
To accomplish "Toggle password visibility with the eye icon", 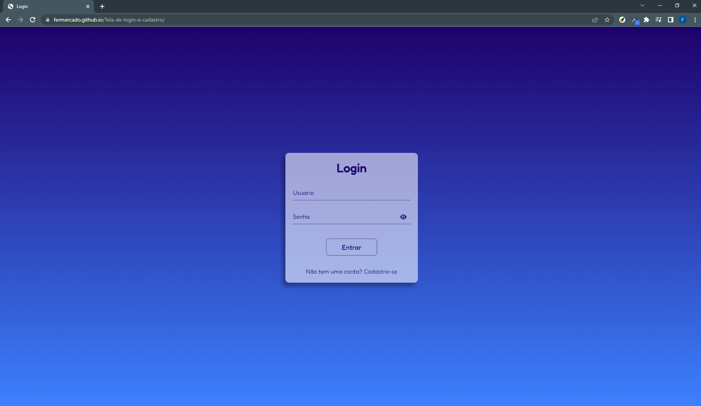I will tap(403, 217).
